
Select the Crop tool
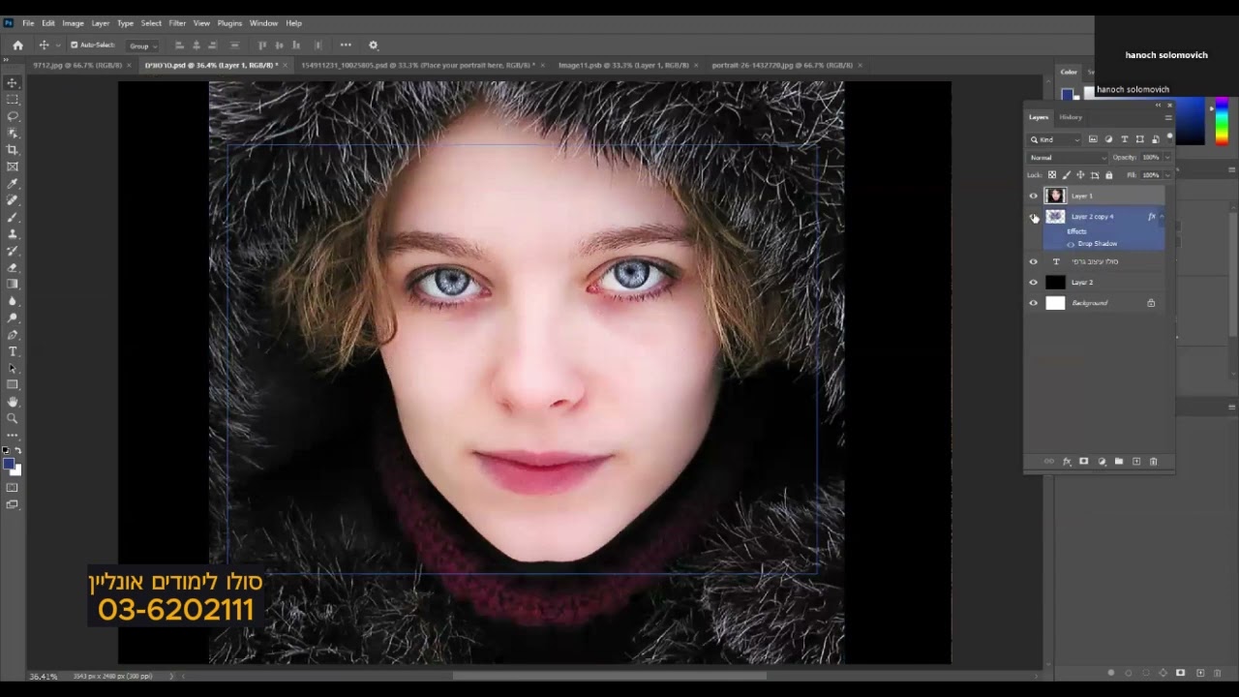click(x=13, y=150)
